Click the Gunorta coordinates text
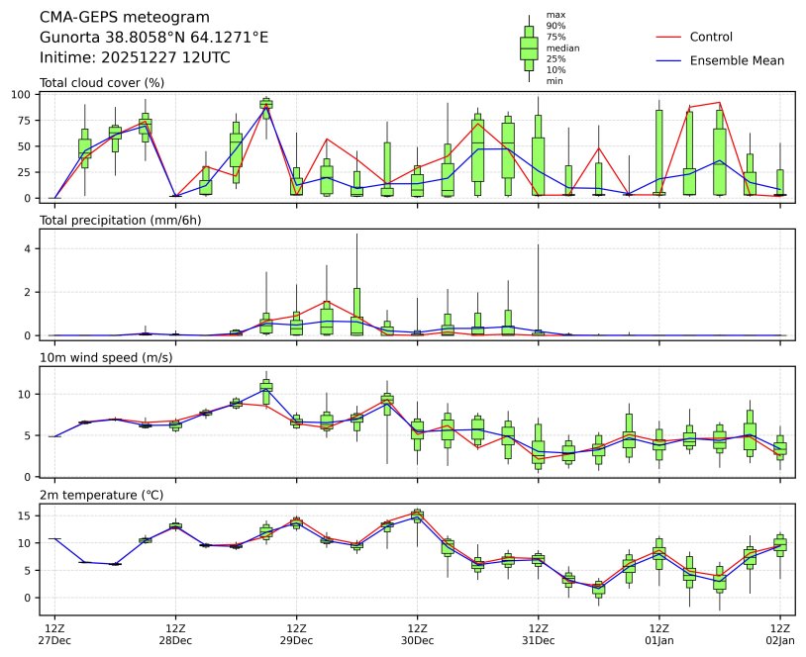The width and height of the screenshot is (806, 657). coord(153,38)
